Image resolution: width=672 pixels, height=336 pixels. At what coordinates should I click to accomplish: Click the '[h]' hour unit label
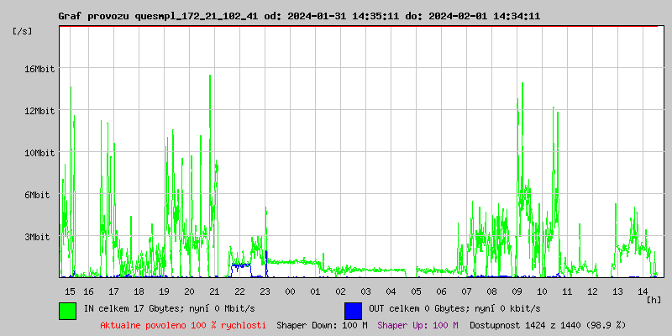coord(654,299)
